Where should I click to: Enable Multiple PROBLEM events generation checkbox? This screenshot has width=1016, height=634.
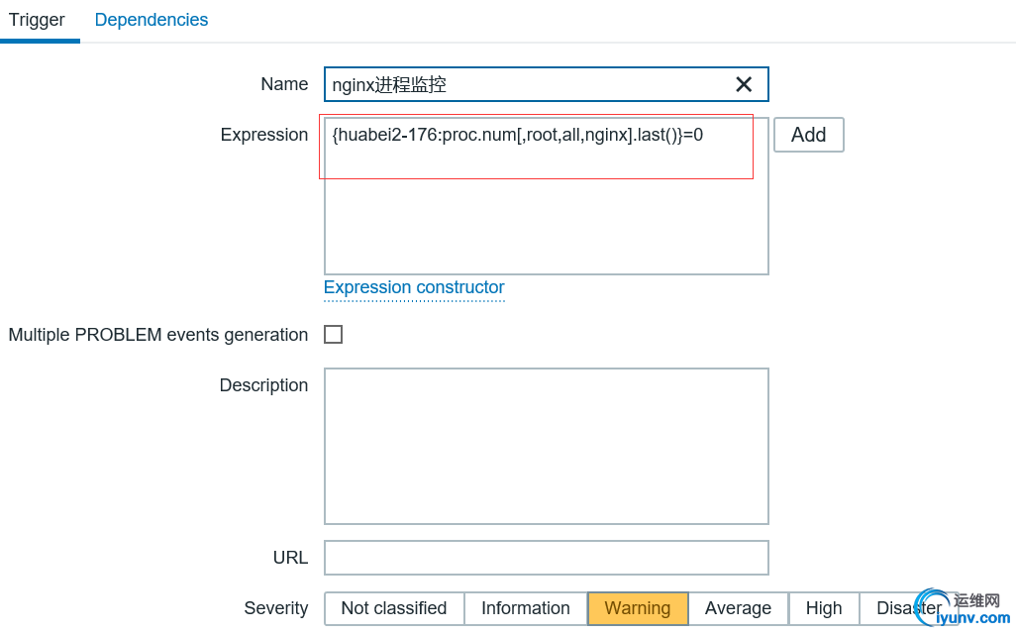[334, 335]
